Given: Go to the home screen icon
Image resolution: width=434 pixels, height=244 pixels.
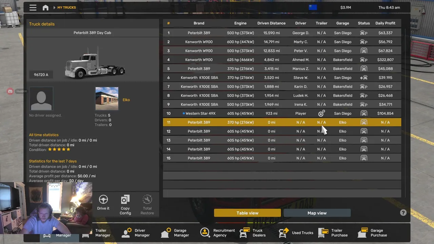Looking at the screenshot, I should click(45, 7).
